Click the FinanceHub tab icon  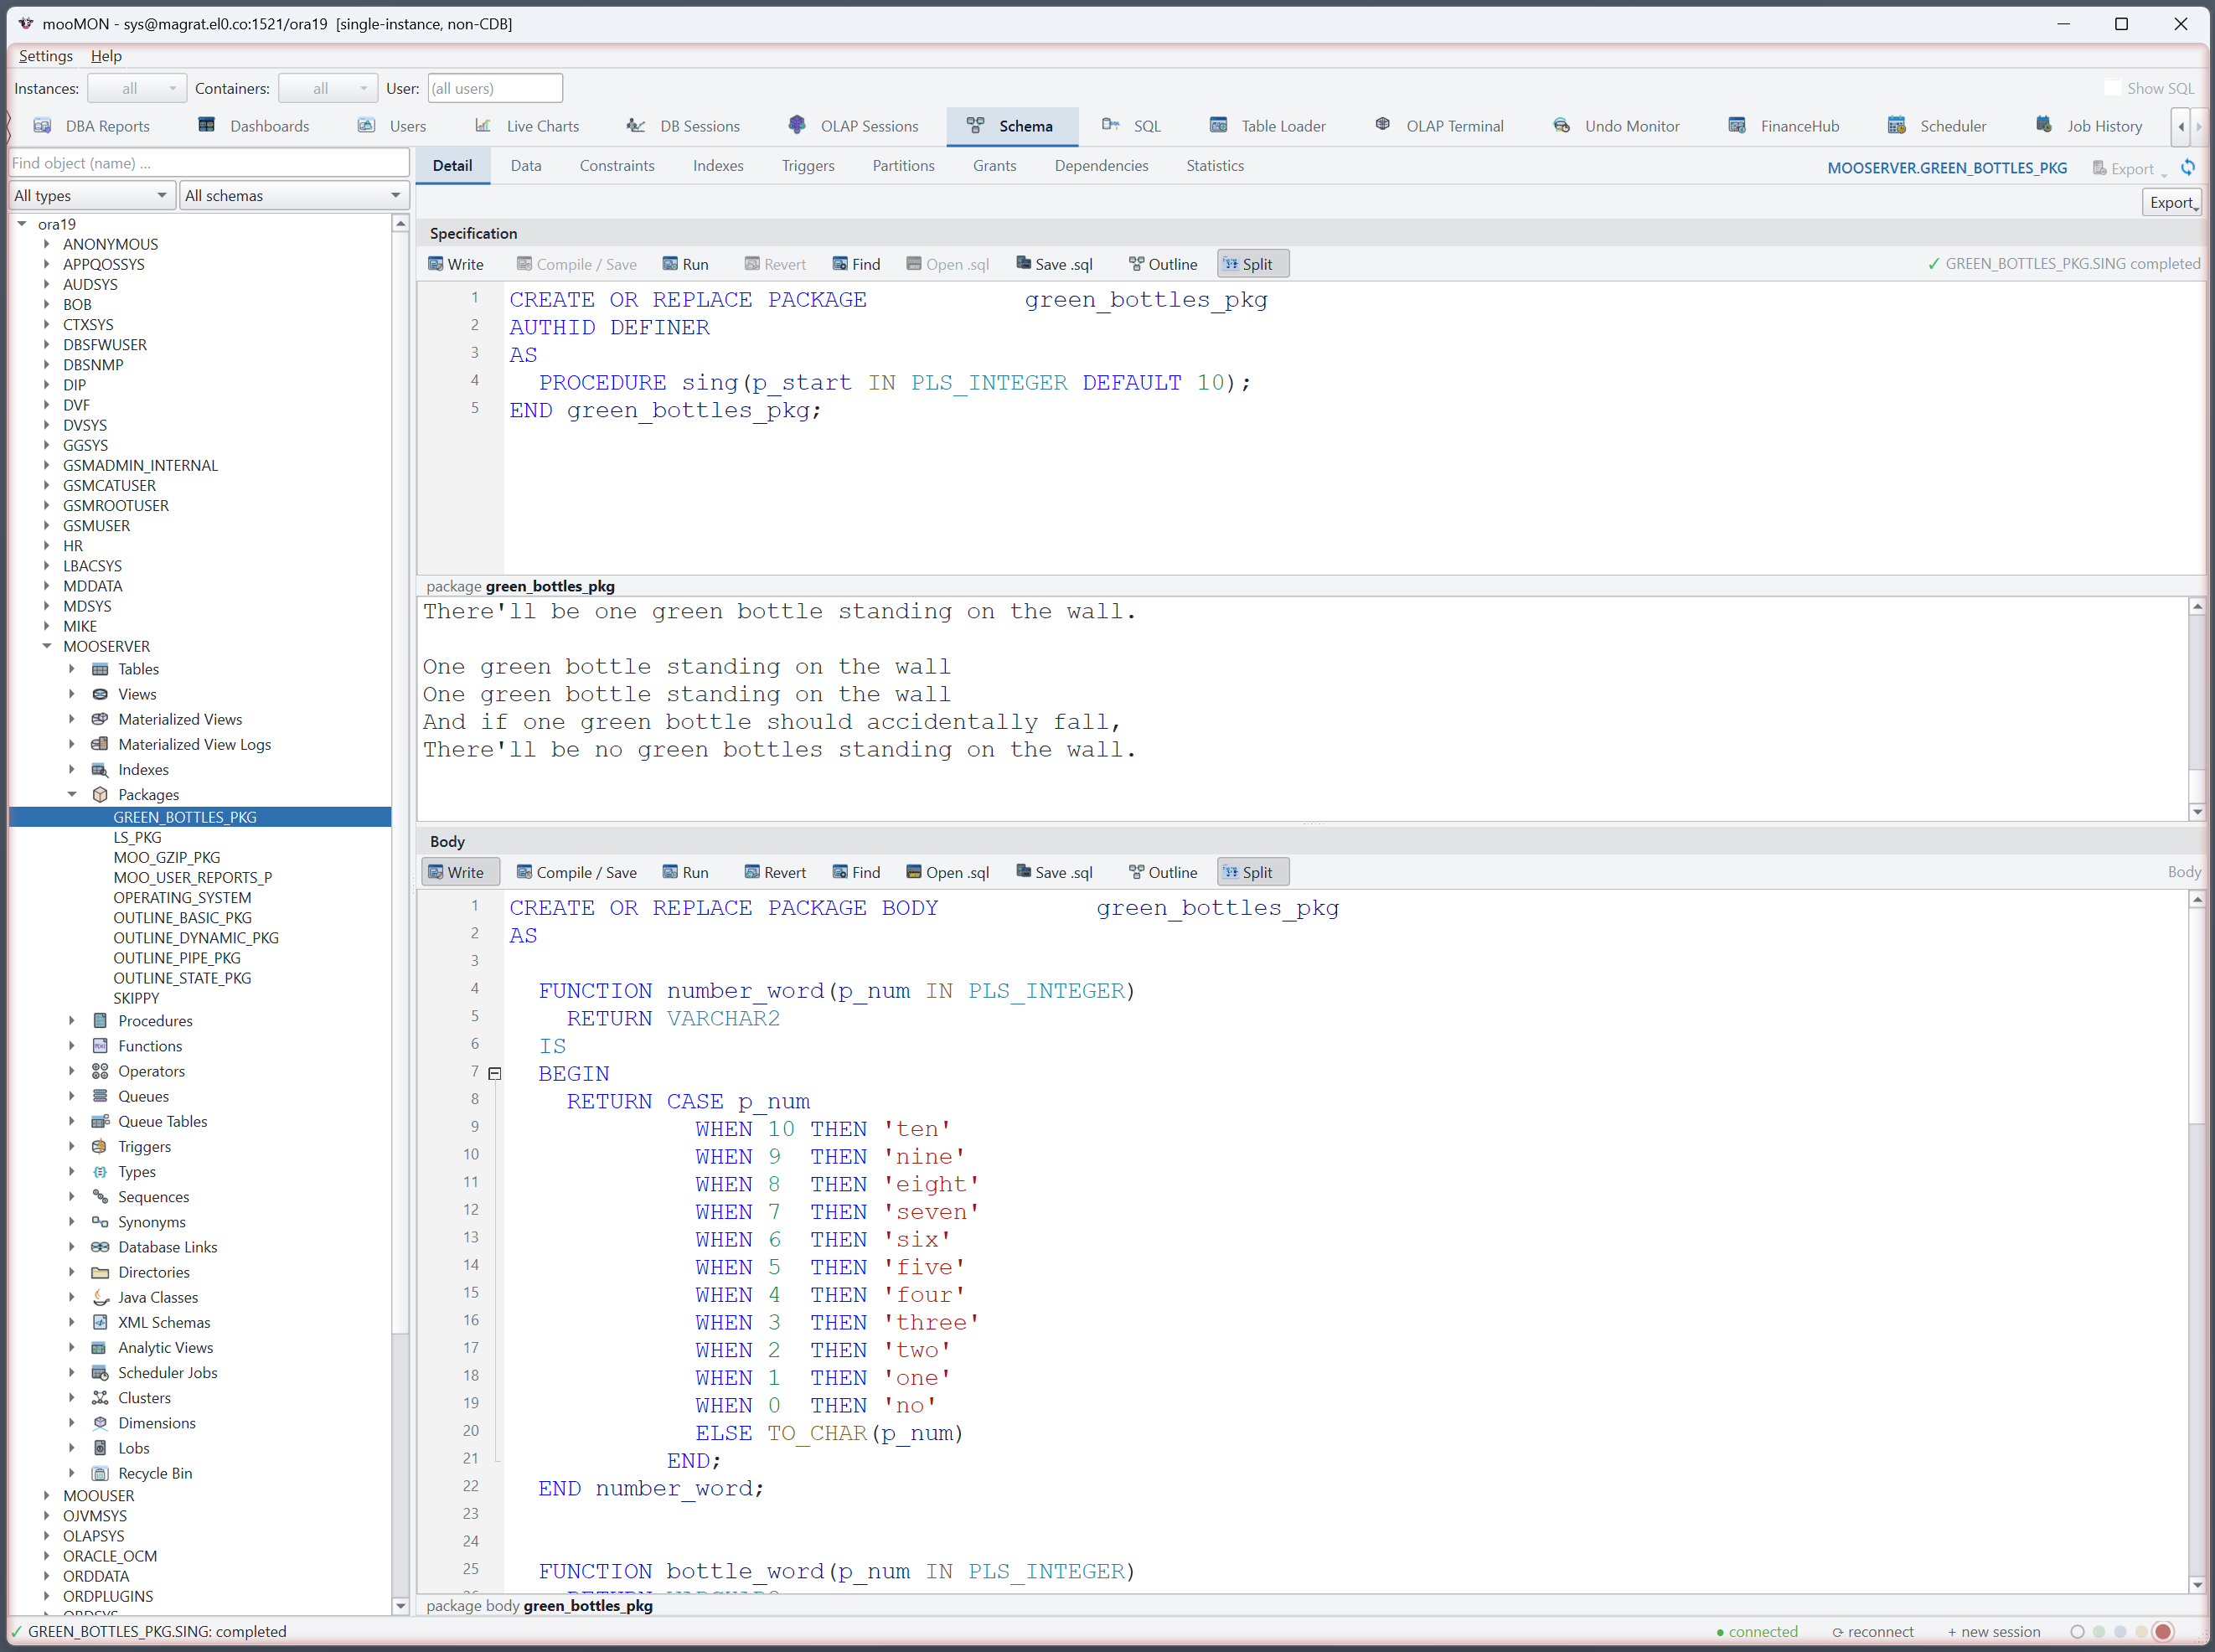pos(1737,126)
